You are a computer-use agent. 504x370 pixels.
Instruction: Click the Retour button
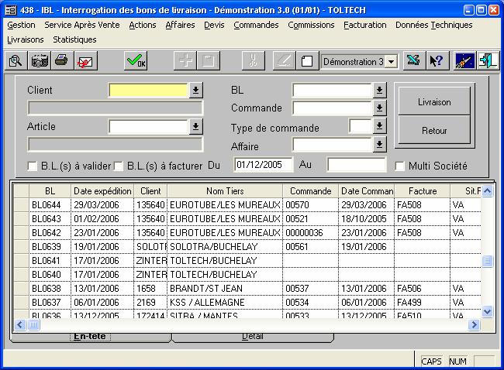434,130
